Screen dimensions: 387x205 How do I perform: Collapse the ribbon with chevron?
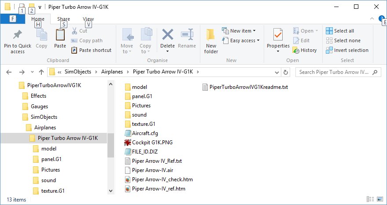(x=372, y=19)
